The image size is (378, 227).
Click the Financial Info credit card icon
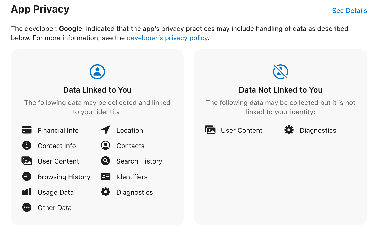[x=27, y=130]
